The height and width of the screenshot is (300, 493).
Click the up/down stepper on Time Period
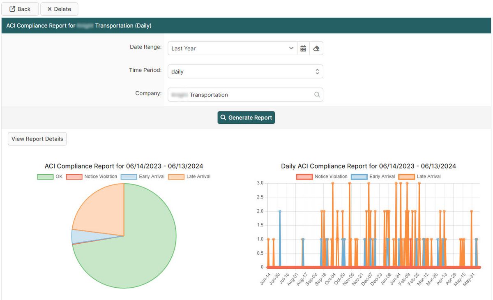[317, 71]
